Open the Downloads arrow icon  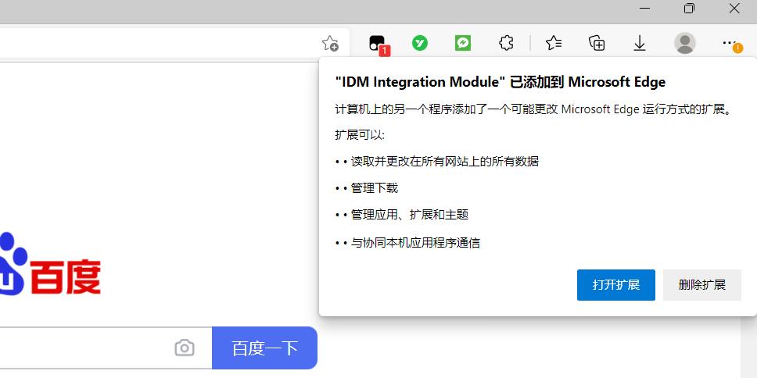(640, 44)
